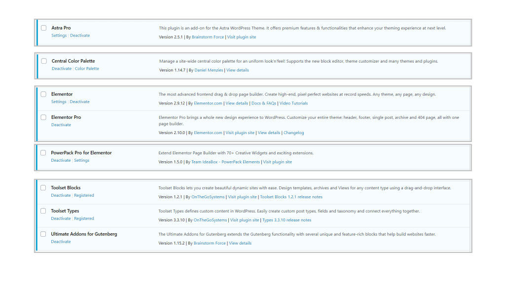This screenshot has height=284, width=505.
Task: Select the Elementor plugin name
Action: 62,94
